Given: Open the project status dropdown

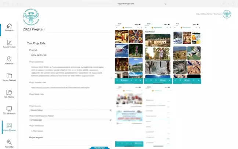Looking at the screenshot, I should tap(71, 110).
